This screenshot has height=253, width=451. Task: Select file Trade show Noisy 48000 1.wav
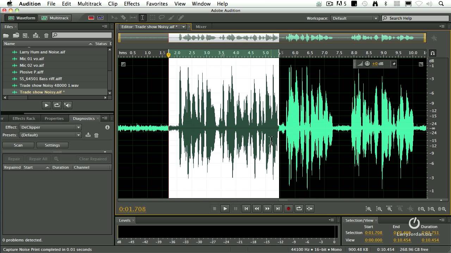(49, 85)
